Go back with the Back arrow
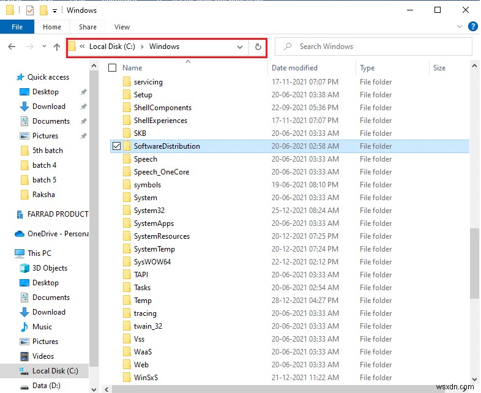The width and height of the screenshot is (481, 393). tap(12, 47)
